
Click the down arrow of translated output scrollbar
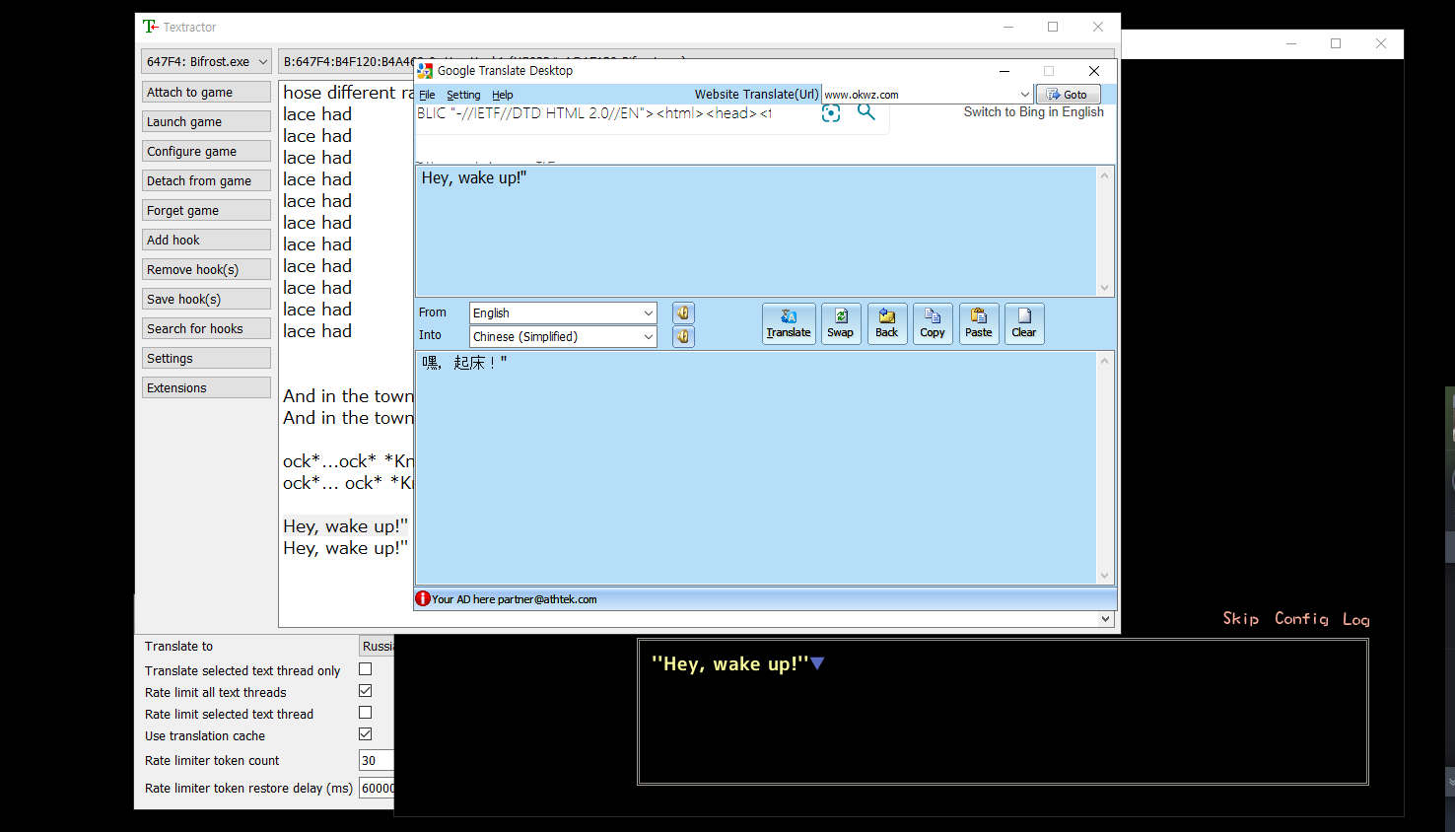[1105, 576]
